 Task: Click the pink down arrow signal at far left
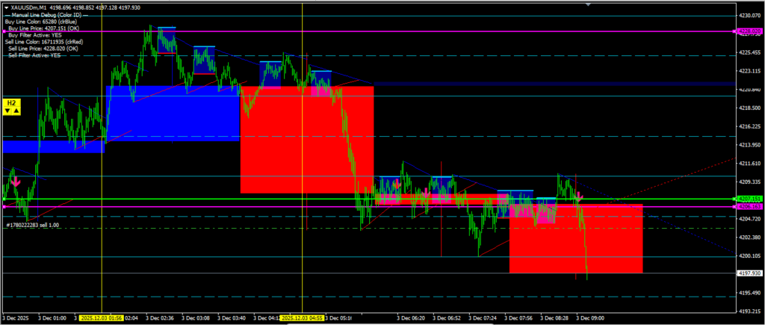click(x=15, y=180)
